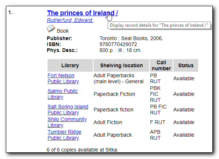Open Shilo Community Library link
The height and width of the screenshot is (159, 219).
click(x=67, y=122)
